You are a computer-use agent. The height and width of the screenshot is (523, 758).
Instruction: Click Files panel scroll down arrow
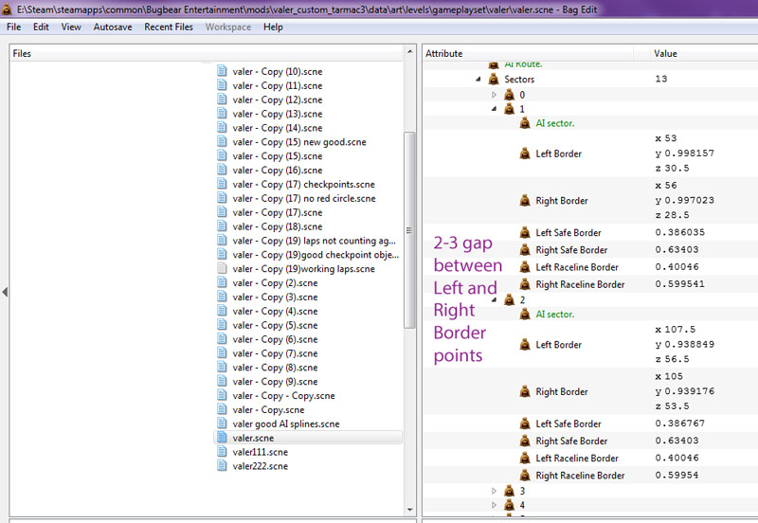(409, 510)
